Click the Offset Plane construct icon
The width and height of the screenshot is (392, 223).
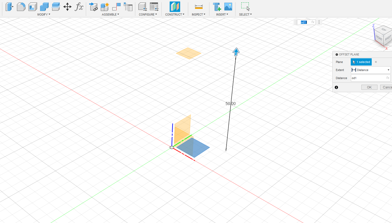coord(175,6)
